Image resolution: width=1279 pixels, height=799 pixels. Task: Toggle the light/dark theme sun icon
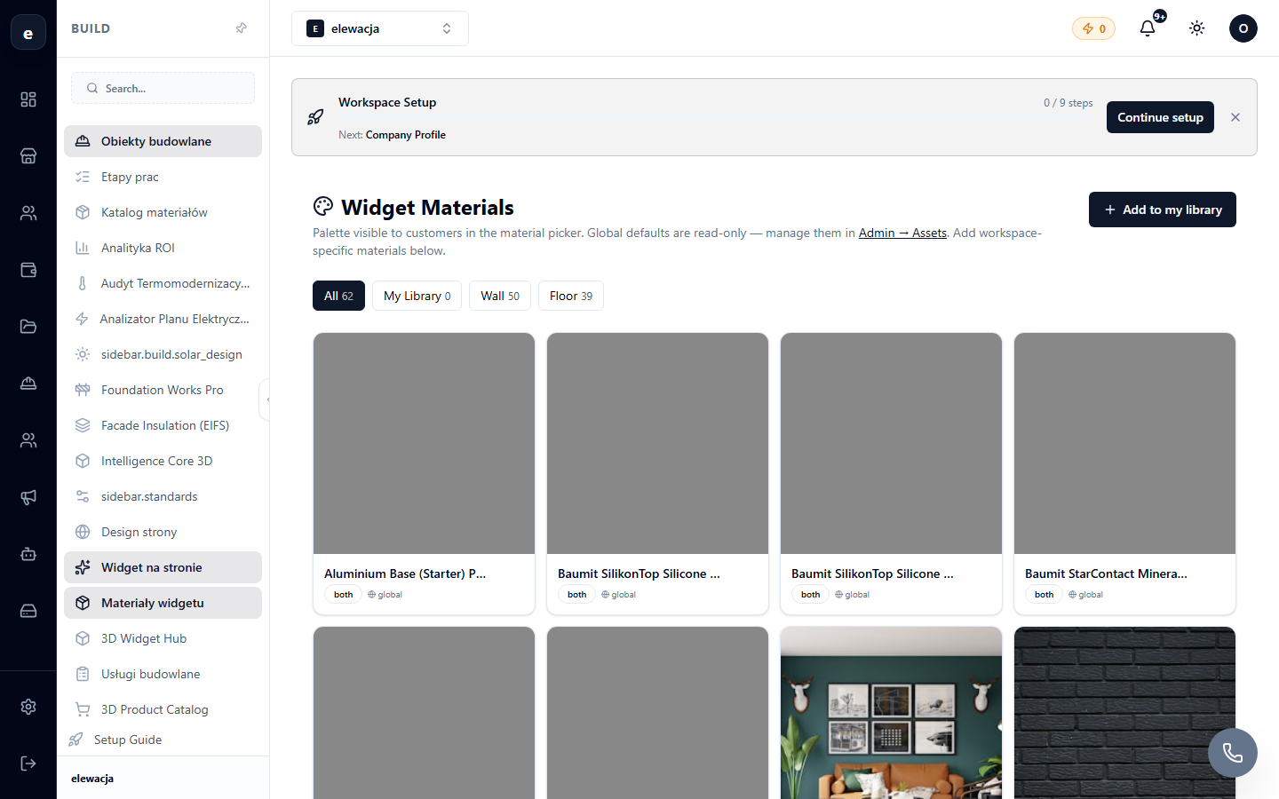pos(1197,28)
